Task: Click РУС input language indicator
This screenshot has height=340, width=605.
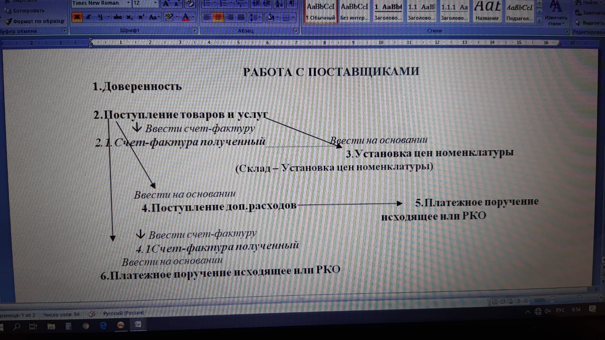Action: point(561,310)
